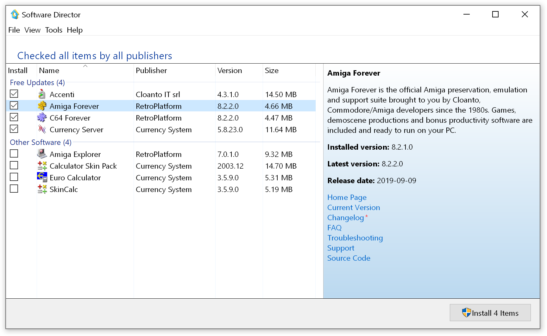Select the Currency Server row name
Viewport: 547px width, 336px height.
(x=76, y=130)
